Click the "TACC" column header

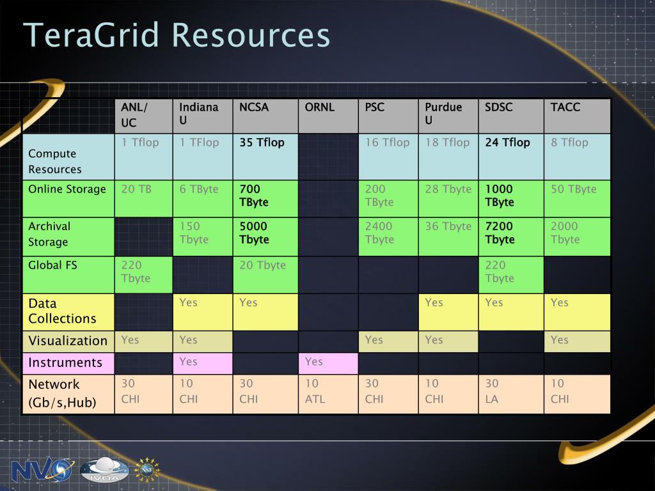[x=578, y=116]
